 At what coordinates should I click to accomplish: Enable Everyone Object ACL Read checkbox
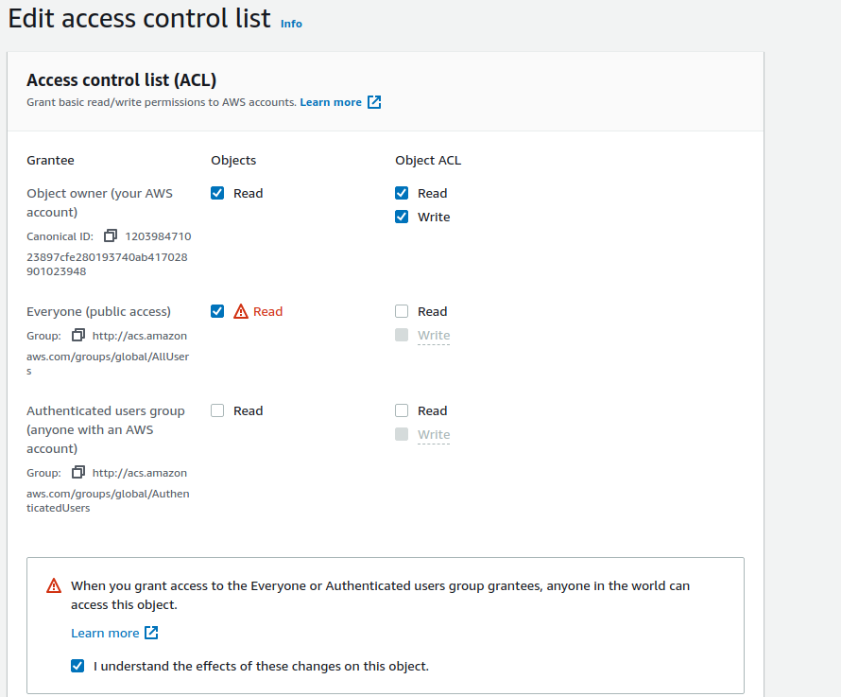pos(402,311)
